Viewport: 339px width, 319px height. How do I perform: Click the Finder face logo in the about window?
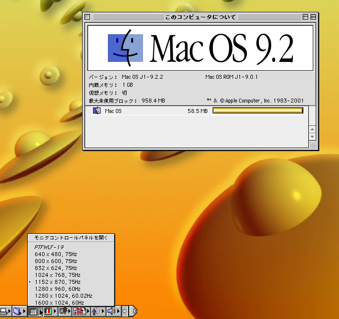[125, 48]
